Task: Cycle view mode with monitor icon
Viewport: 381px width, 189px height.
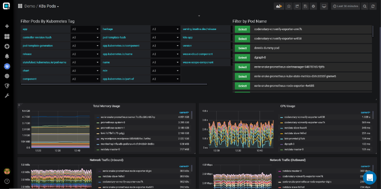Action: point(324,6)
